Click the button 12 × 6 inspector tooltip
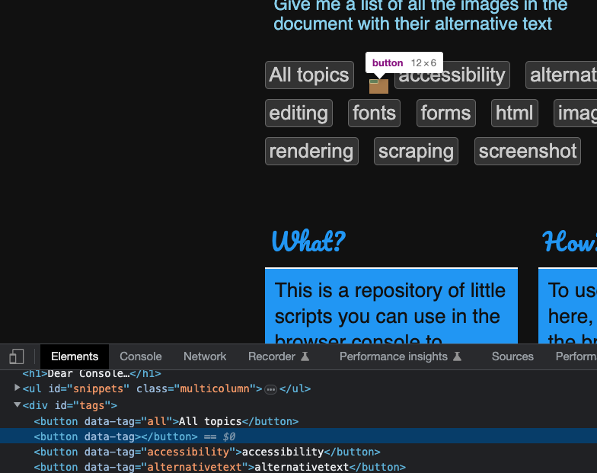597x473 pixels. click(x=404, y=62)
